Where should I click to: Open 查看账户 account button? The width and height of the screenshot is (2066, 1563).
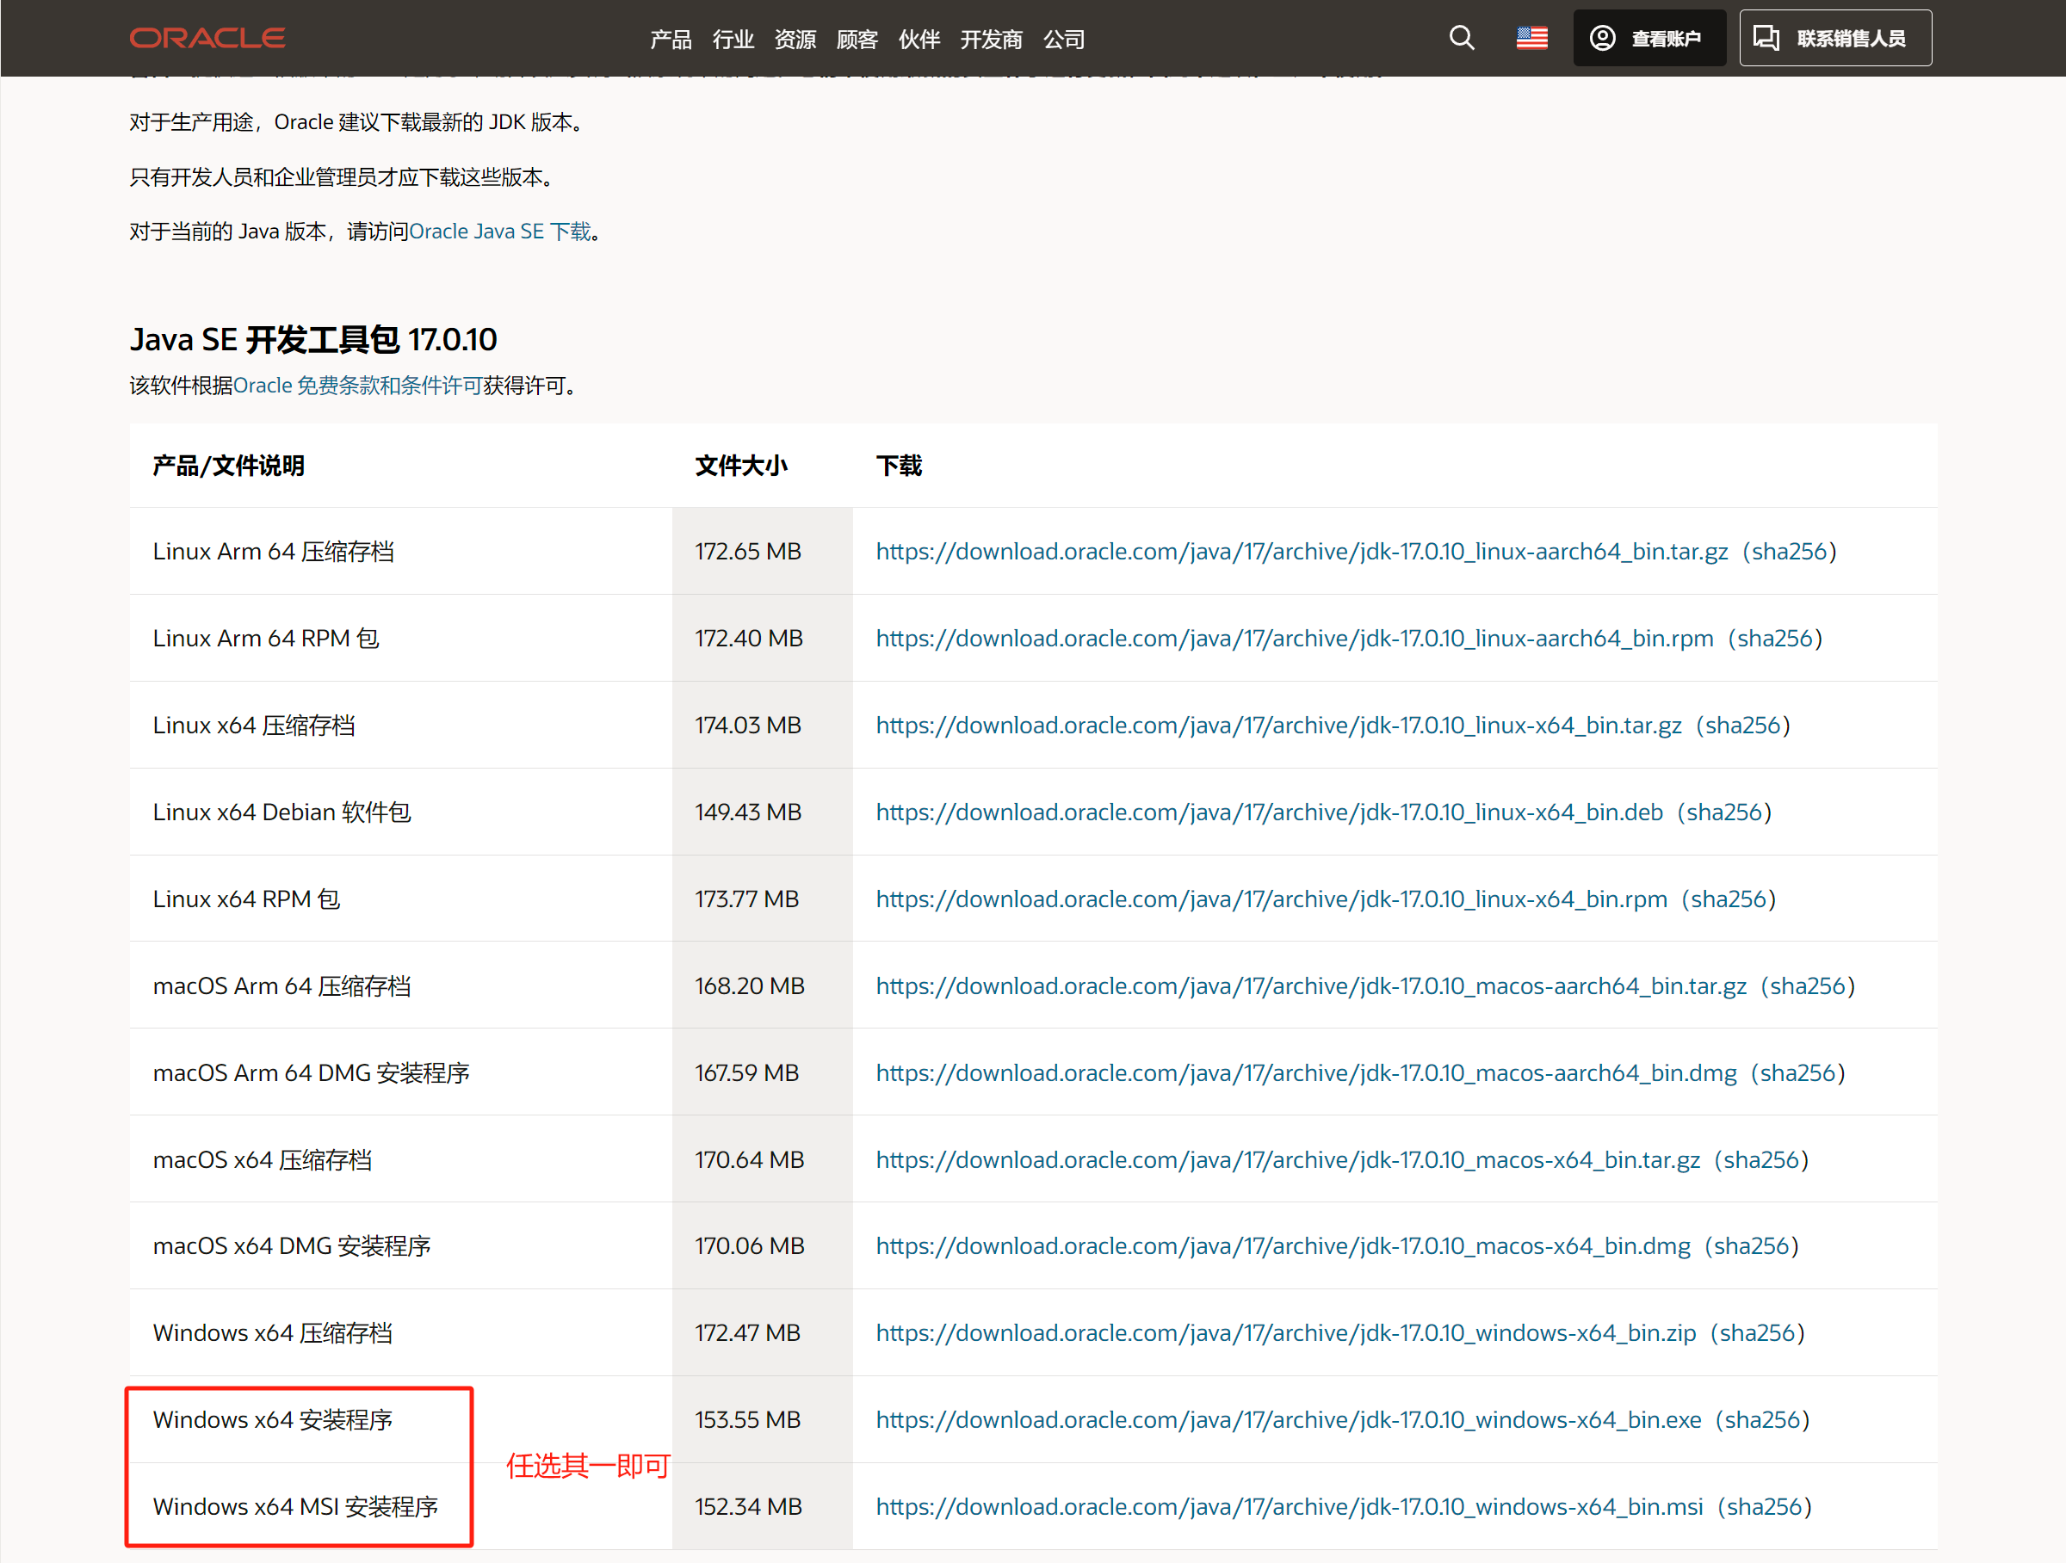tap(1648, 38)
